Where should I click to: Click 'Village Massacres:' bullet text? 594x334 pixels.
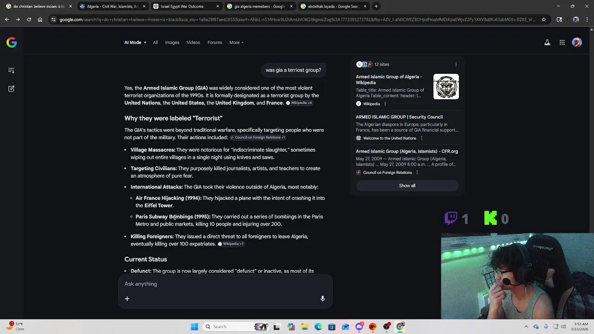click(x=153, y=150)
